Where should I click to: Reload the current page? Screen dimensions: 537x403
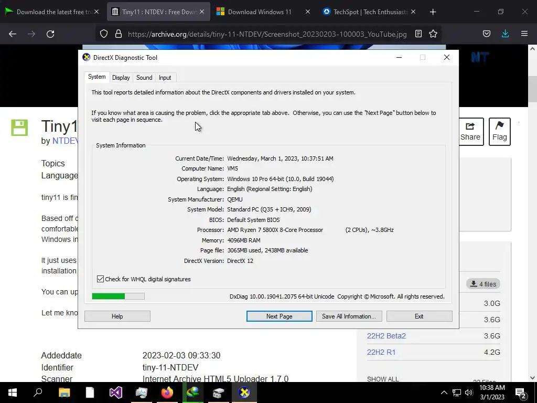click(50, 34)
